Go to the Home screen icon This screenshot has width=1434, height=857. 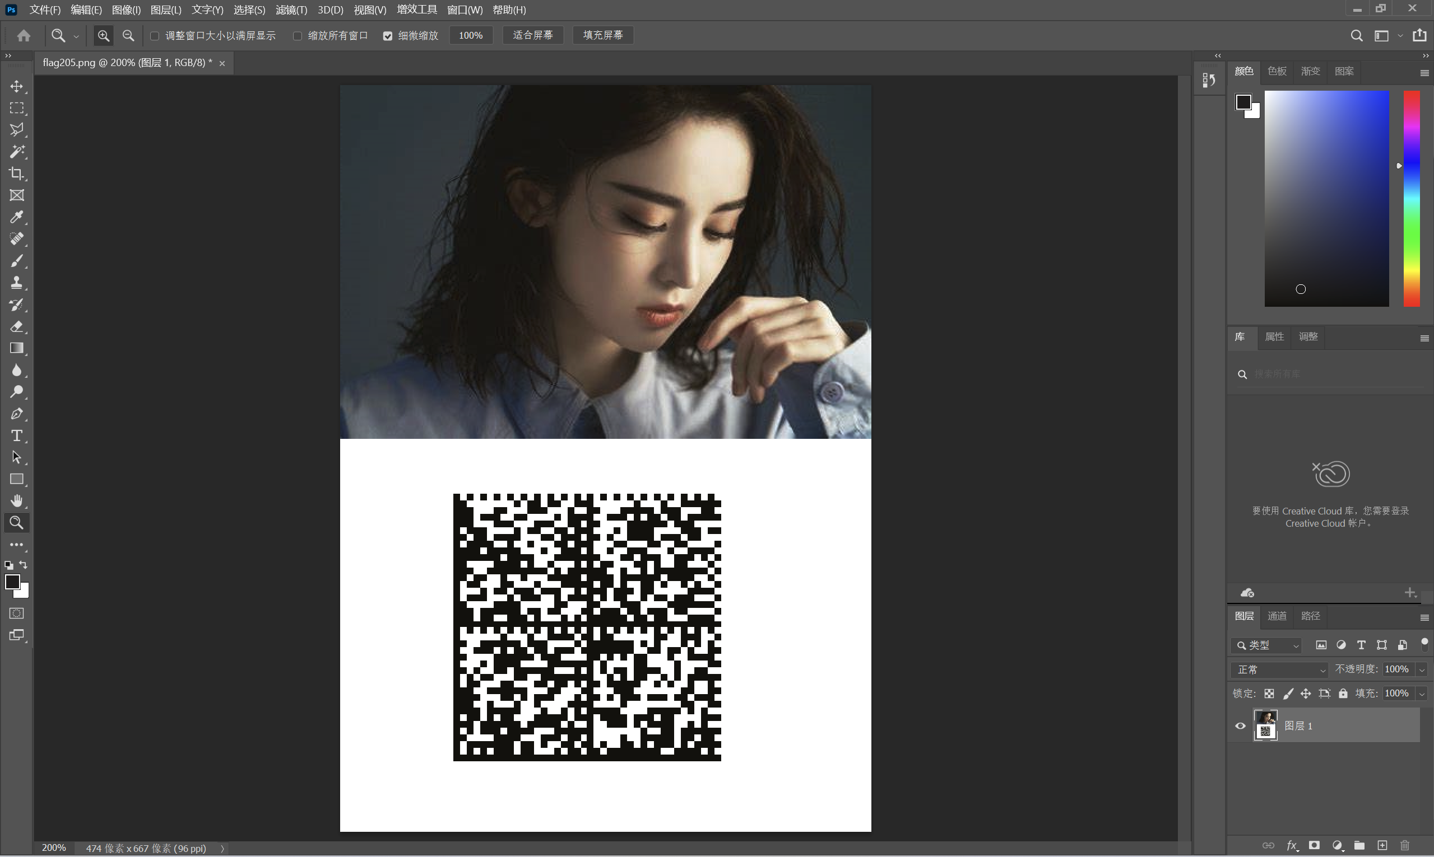click(24, 36)
